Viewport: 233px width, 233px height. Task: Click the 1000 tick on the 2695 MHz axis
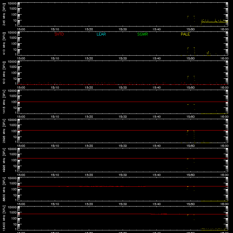coord(13,125)
